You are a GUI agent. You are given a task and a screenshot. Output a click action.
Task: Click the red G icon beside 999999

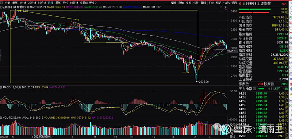pos(240,4)
